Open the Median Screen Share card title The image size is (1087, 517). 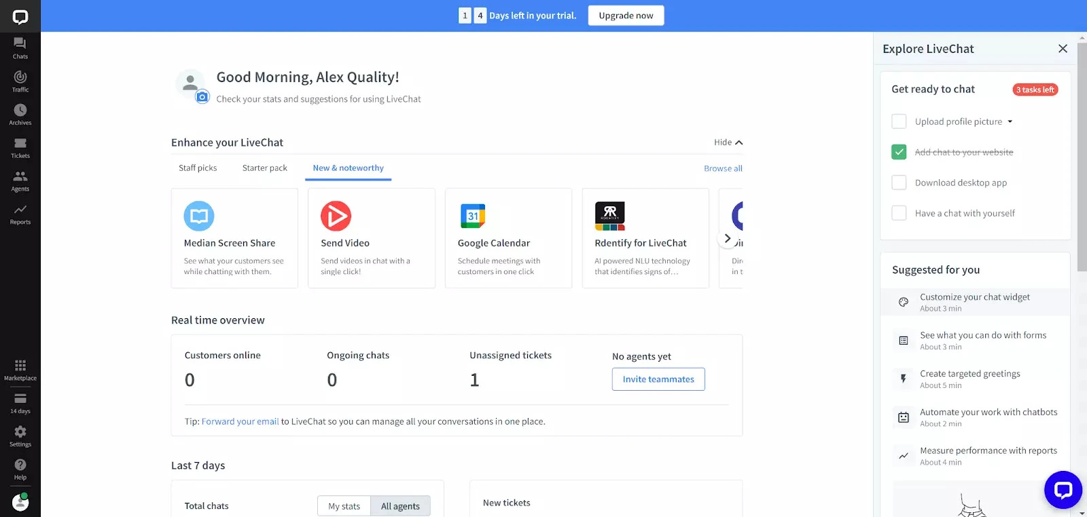(x=230, y=243)
